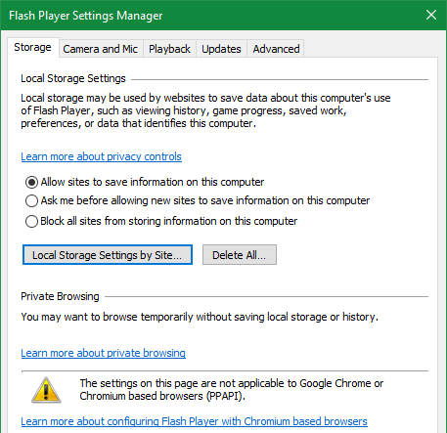This screenshot has height=433, width=447.
Task: Click the local storage description paragraph
Action: 205,110
